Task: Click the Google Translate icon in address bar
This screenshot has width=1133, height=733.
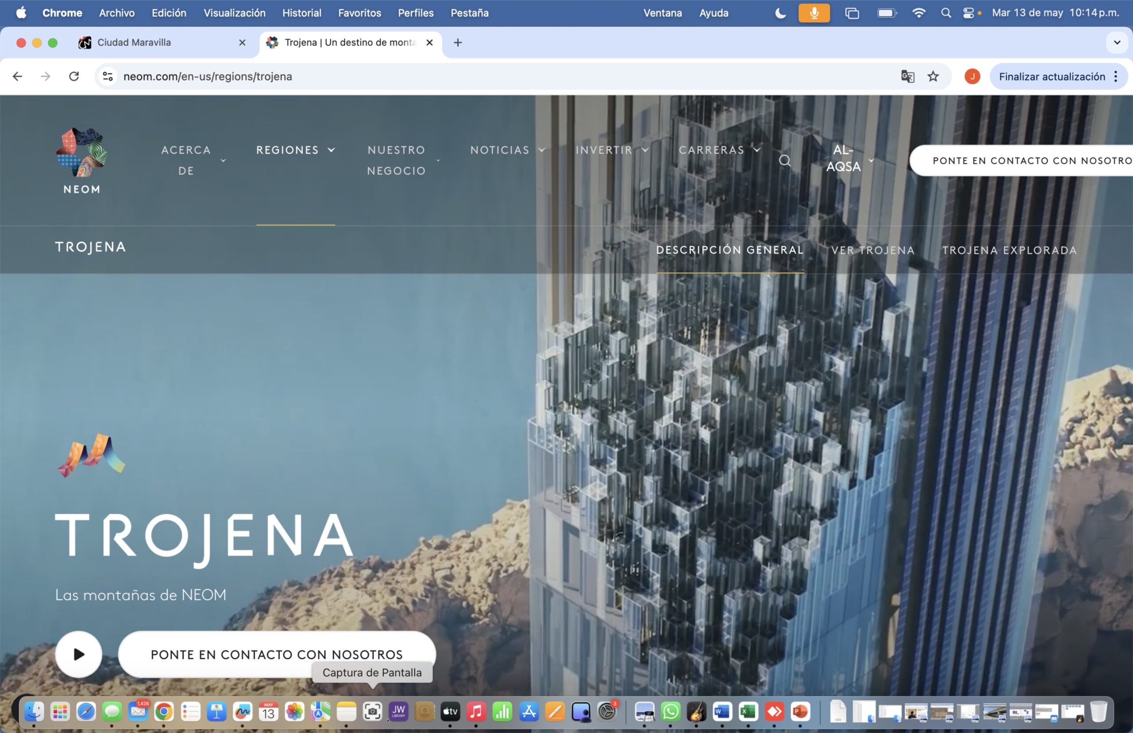Action: click(x=907, y=77)
